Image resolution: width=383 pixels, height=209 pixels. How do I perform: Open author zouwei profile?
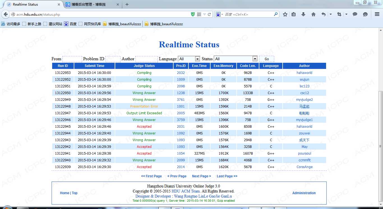click(x=304, y=133)
